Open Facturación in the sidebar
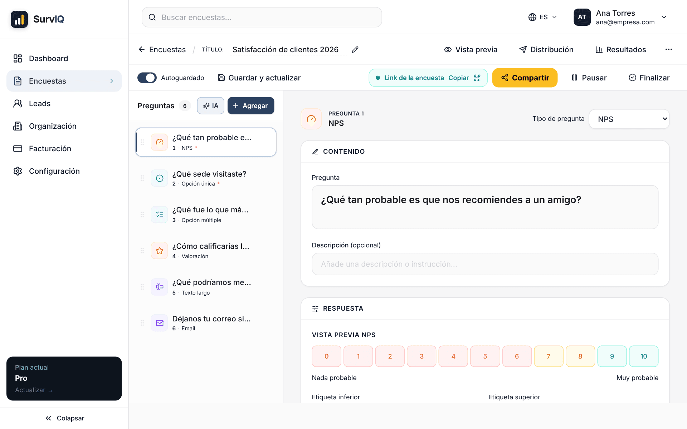Image resolution: width=687 pixels, height=429 pixels. pyautogui.click(x=64, y=149)
